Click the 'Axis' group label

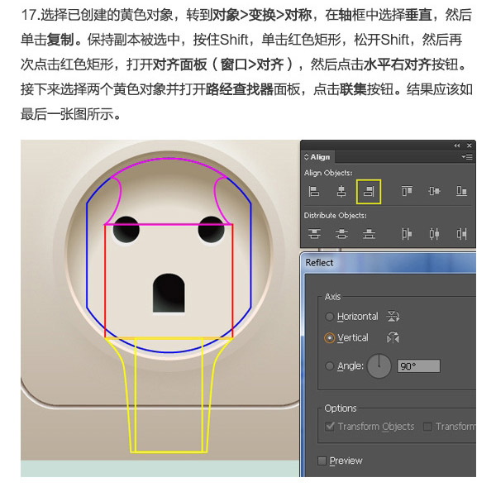(332, 297)
